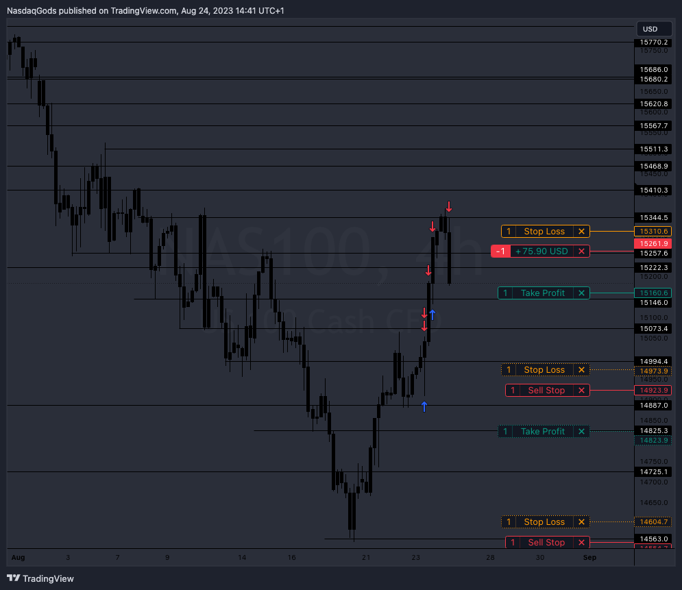The image size is (682, 590).
Task: Click the 14825.3 price level label
Action: click(653, 431)
